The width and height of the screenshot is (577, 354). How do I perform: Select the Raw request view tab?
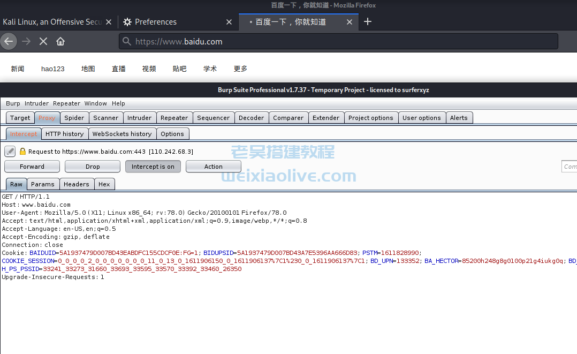[16, 184]
